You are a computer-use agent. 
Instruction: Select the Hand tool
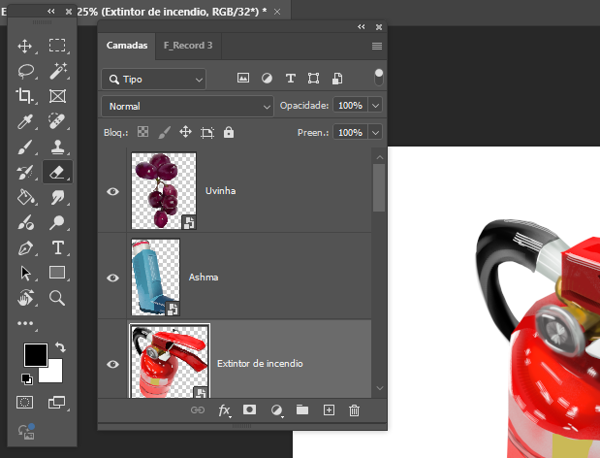point(25,298)
